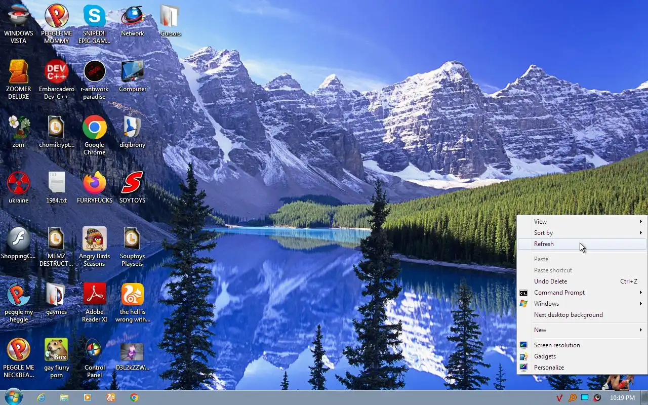This screenshot has width=648, height=405.
Task: Select Next desktop background
Action: click(582, 315)
